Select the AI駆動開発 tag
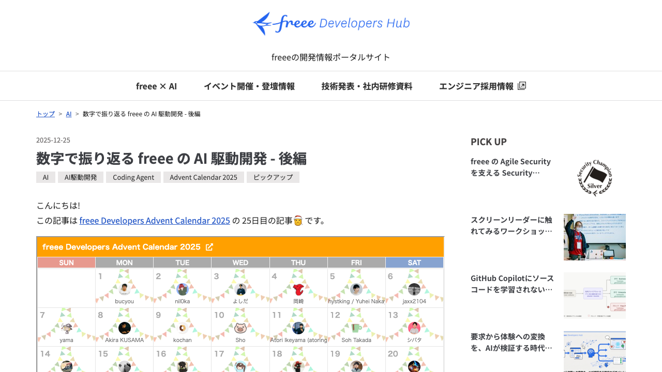Image resolution: width=662 pixels, height=372 pixels. [x=81, y=177]
